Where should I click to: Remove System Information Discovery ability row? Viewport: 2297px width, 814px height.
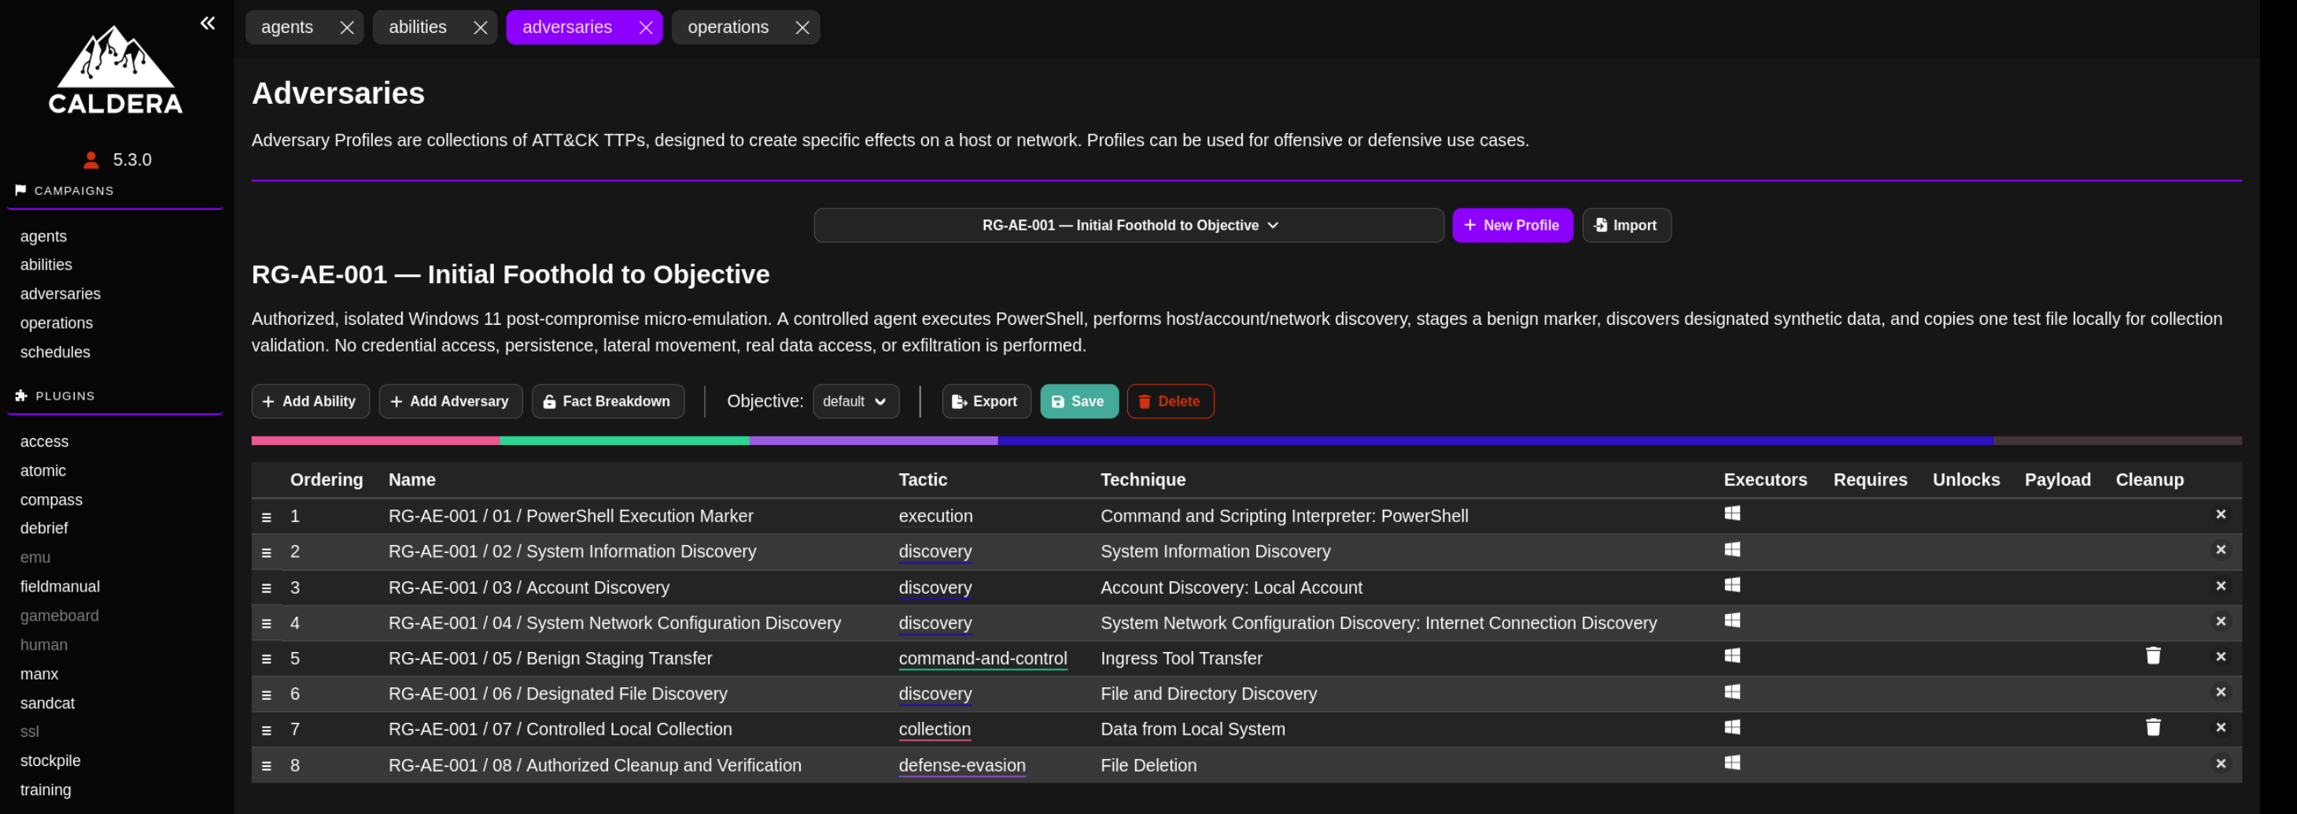(x=2221, y=550)
